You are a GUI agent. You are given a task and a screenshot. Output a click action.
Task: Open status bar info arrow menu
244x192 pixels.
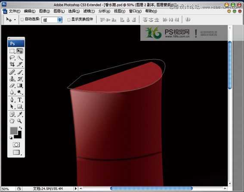[x=76, y=189]
